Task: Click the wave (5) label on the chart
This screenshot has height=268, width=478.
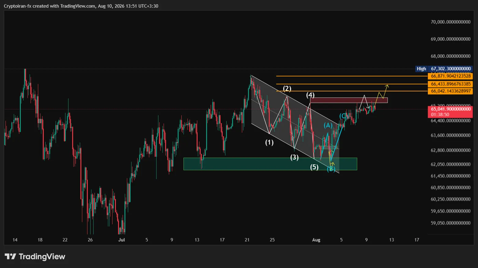Action: pos(314,167)
